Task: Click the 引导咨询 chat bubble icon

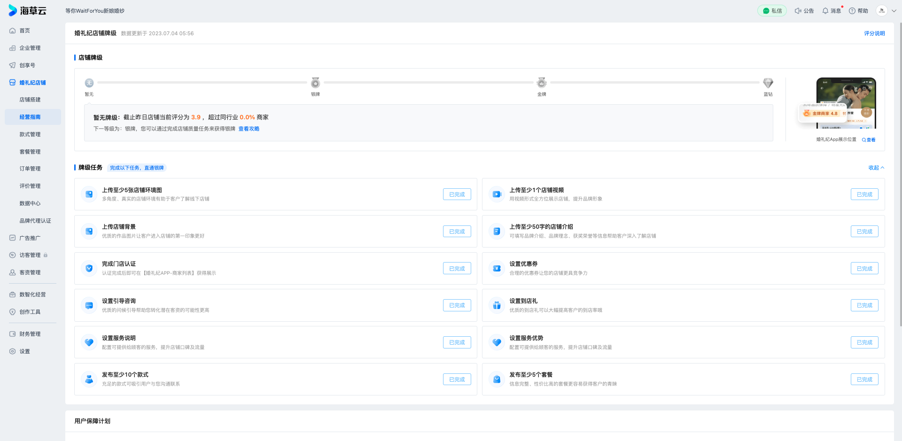Action: coord(89,305)
